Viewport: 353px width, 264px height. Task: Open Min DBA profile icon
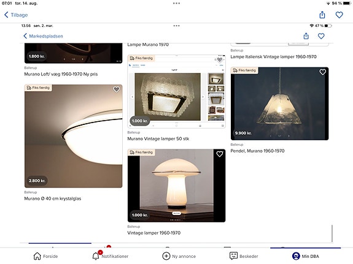pyautogui.click(x=296, y=256)
